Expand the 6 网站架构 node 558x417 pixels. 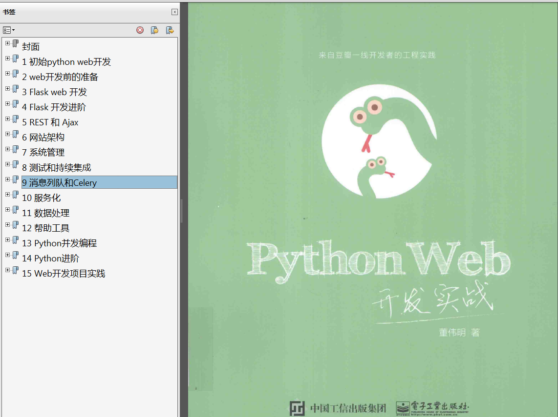pyautogui.click(x=7, y=134)
